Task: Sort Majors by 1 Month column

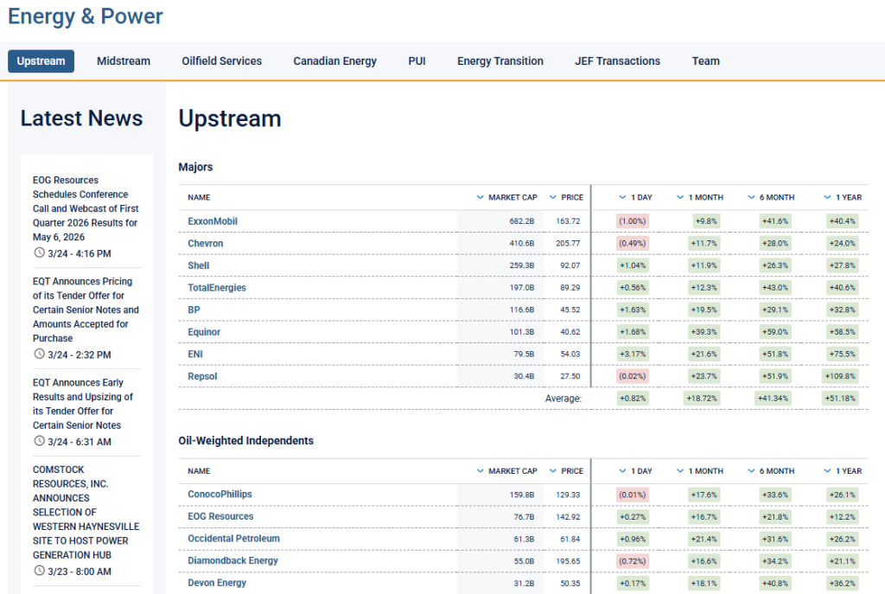Action: click(x=705, y=197)
